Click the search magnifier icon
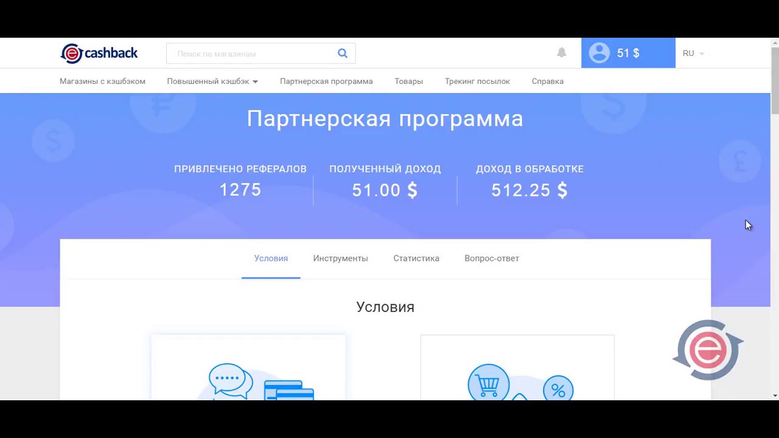The height and width of the screenshot is (438, 779). (343, 54)
